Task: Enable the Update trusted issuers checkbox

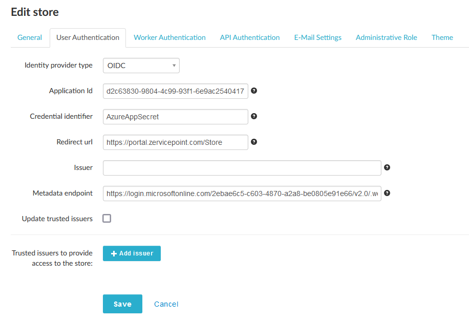Action: 106,218
